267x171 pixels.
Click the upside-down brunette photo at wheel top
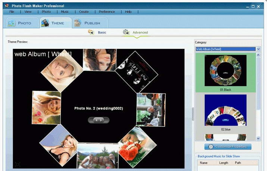point(100,60)
